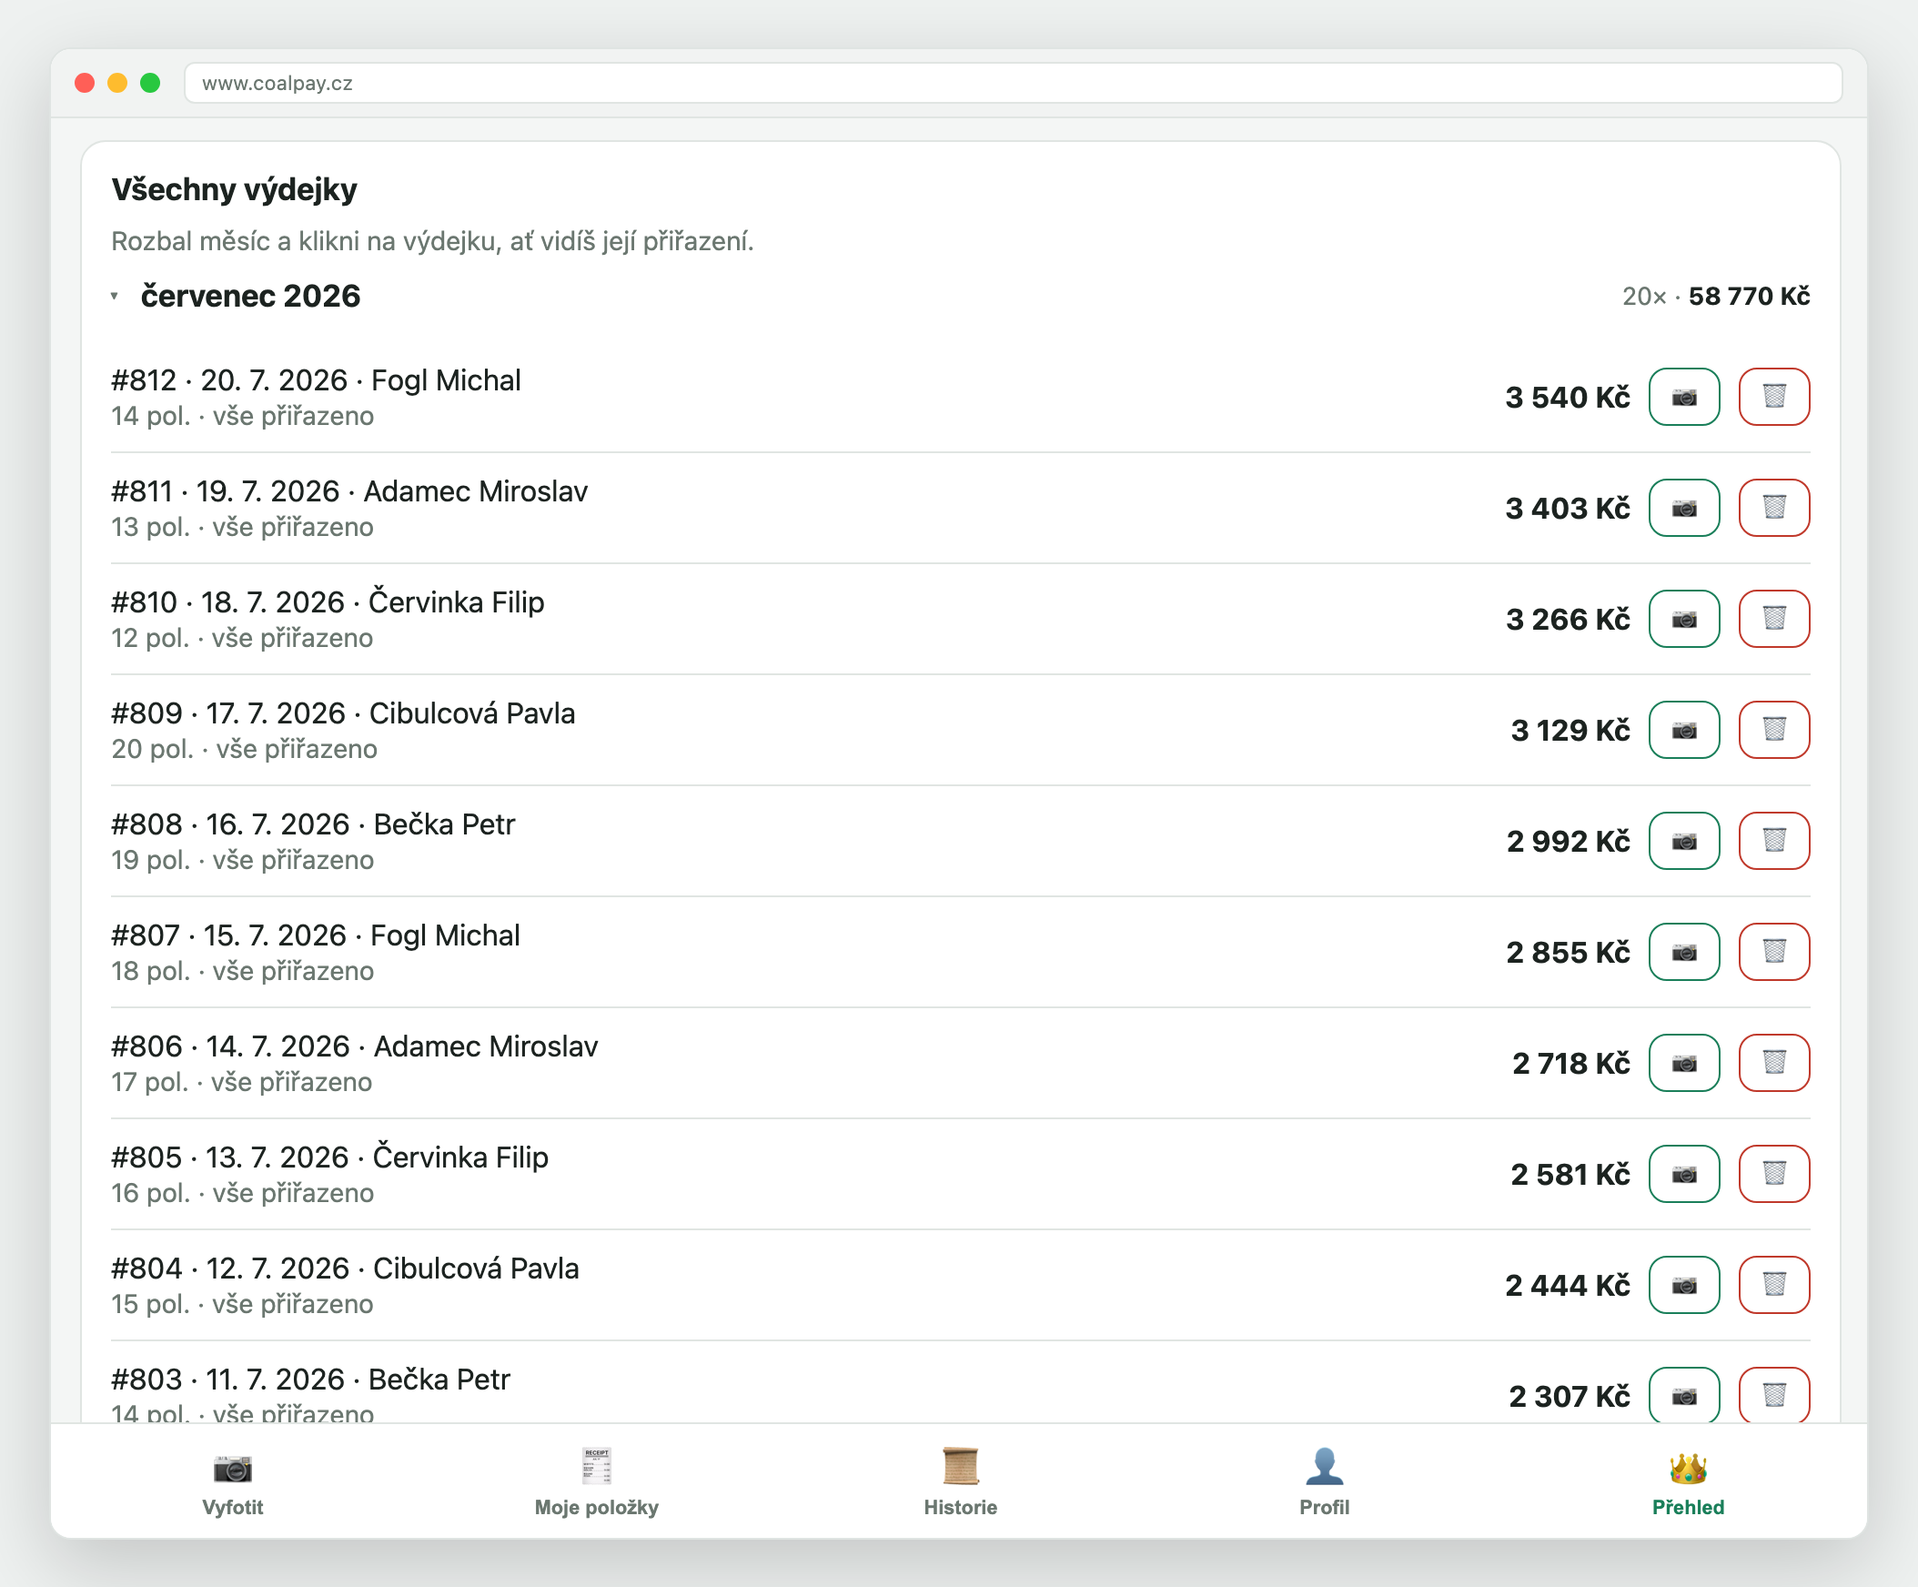1918x1587 pixels.
Task: Open camera photo for expense #809
Action: click(x=1683, y=730)
